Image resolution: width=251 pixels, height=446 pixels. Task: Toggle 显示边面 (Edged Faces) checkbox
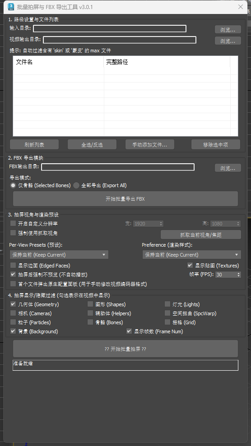[x=13, y=265]
